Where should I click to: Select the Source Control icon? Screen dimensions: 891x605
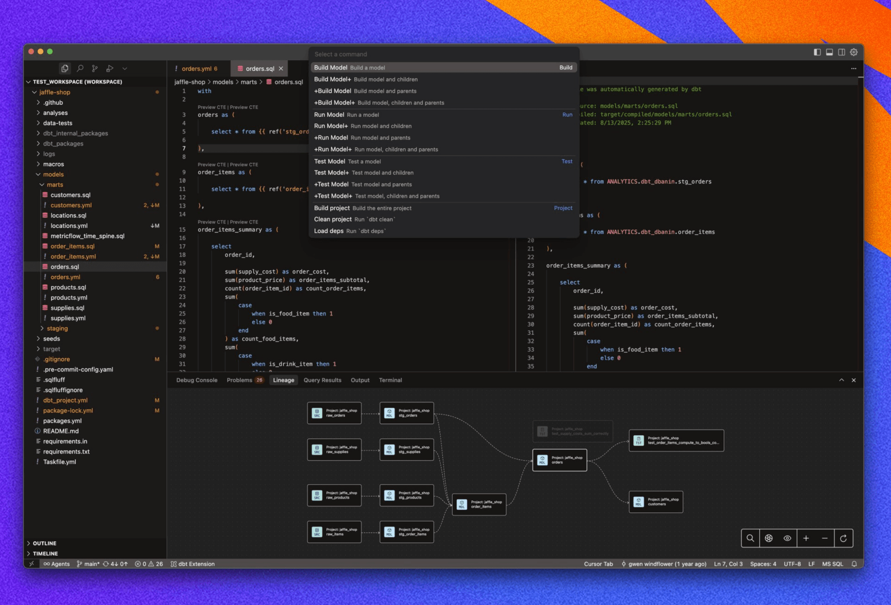click(x=95, y=68)
